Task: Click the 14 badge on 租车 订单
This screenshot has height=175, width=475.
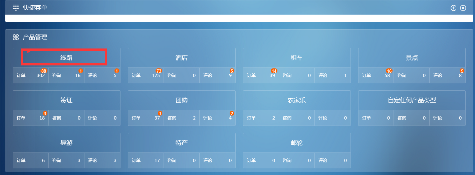Action: 274,71
